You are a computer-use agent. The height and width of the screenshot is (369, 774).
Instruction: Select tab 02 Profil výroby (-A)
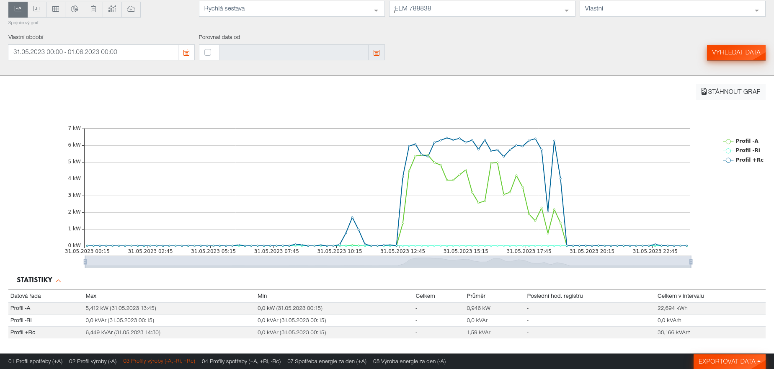(x=93, y=361)
